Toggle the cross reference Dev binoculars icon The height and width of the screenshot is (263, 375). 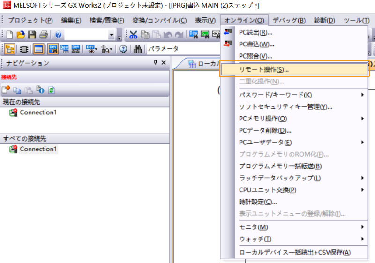coord(53,49)
